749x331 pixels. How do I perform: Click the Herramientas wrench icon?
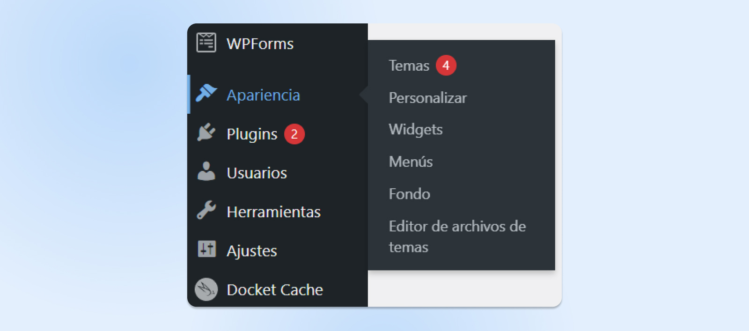tap(206, 211)
